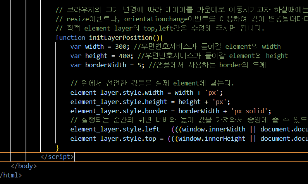Screen dimensions: 308x184
Task: Click the value '5' in borderWidth declaration
Action: coord(139,65)
